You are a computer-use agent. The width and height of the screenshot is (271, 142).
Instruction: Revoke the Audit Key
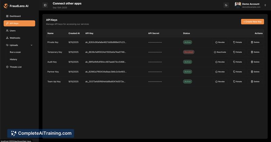(220, 62)
